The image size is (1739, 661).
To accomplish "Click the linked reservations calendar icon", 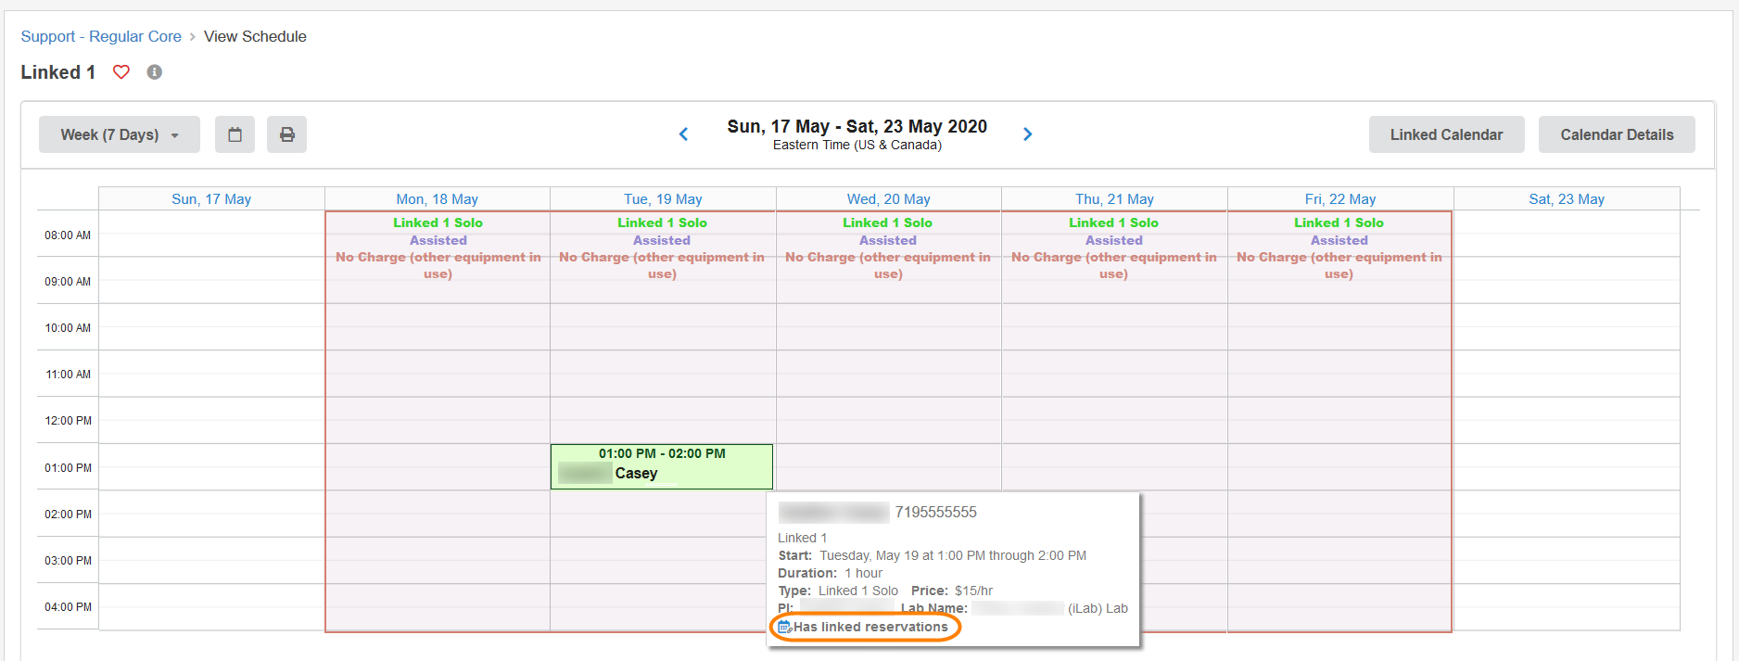I will (x=784, y=628).
